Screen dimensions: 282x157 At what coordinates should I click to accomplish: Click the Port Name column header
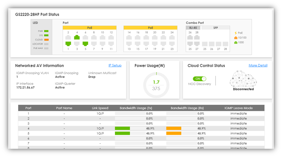coord(64,108)
